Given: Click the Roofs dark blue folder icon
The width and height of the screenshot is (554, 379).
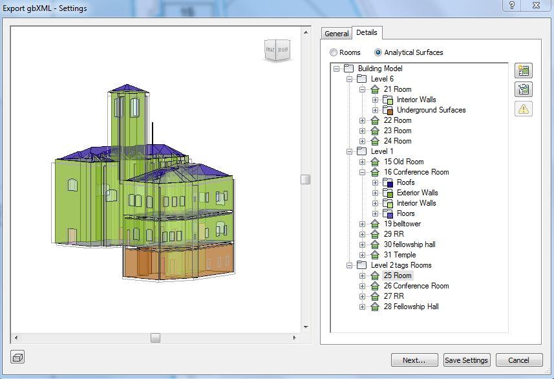Looking at the screenshot, I should [388, 182].
